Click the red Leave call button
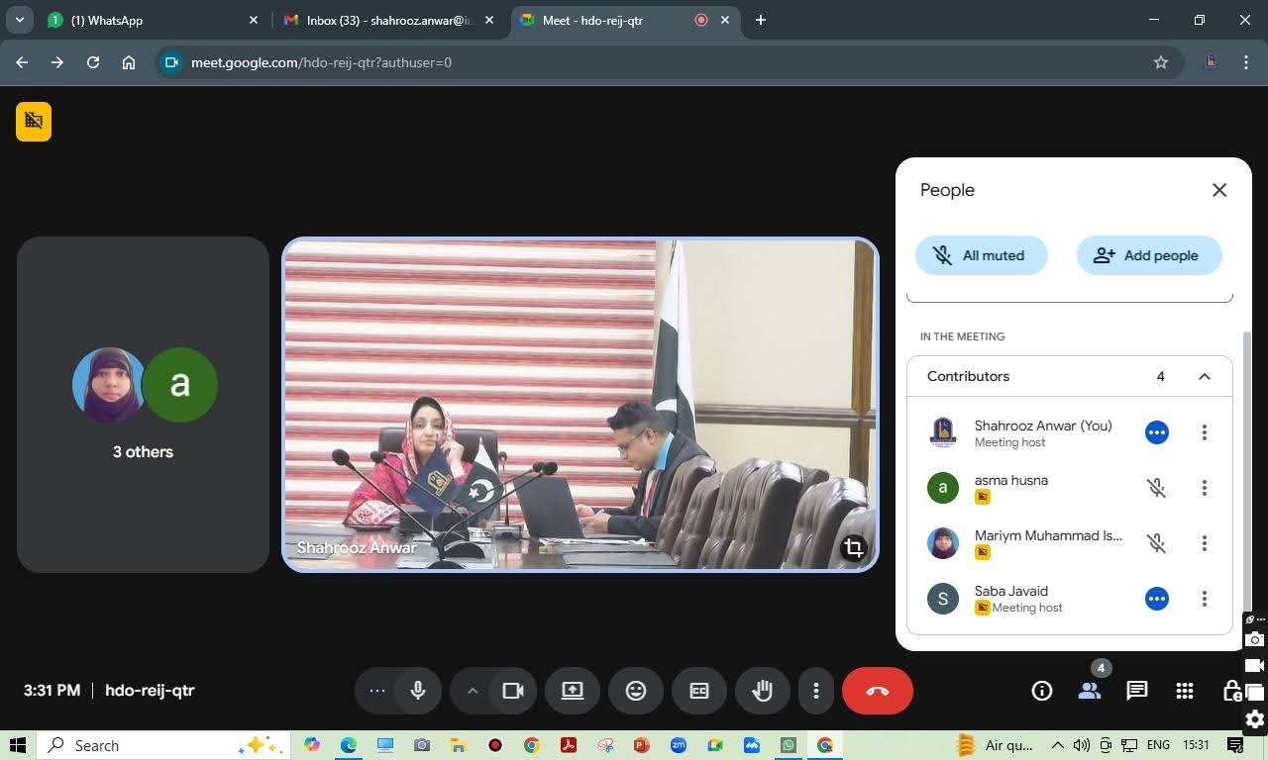Screen dimensions: 1268x760 877,691
